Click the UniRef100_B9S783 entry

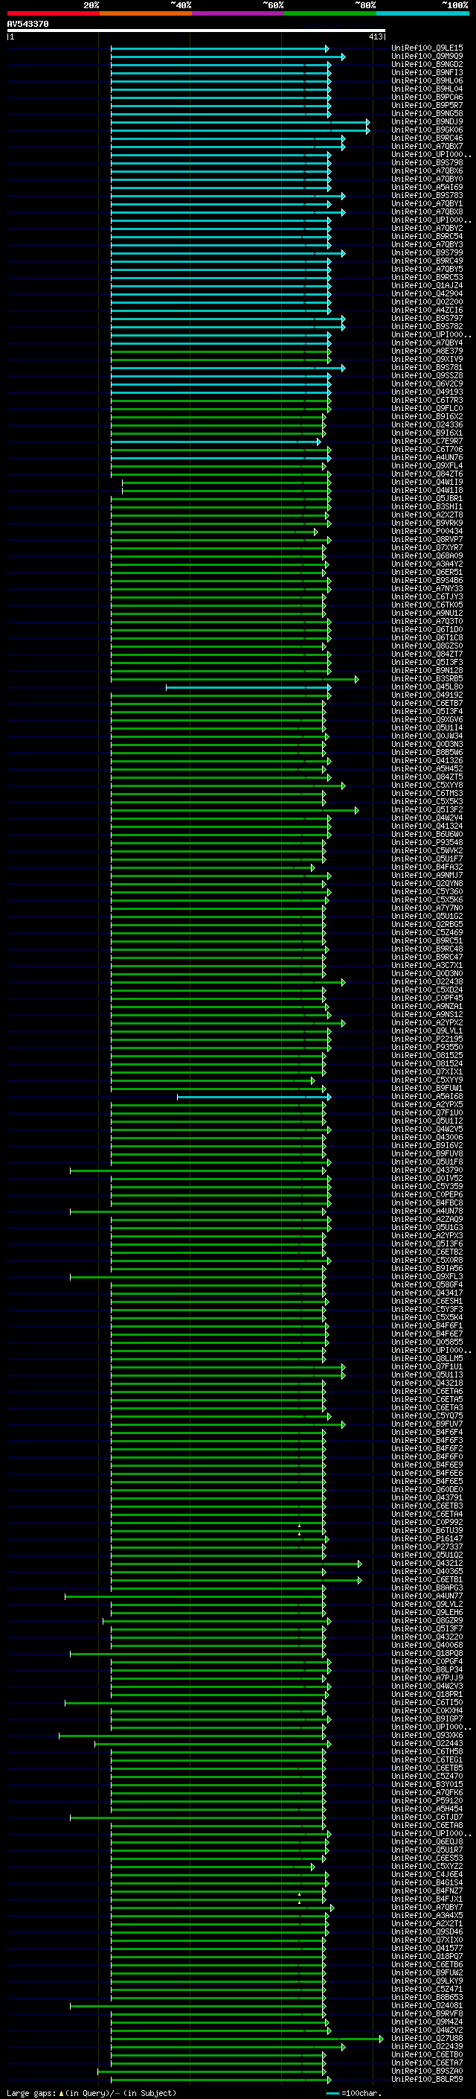pos(427,196)
